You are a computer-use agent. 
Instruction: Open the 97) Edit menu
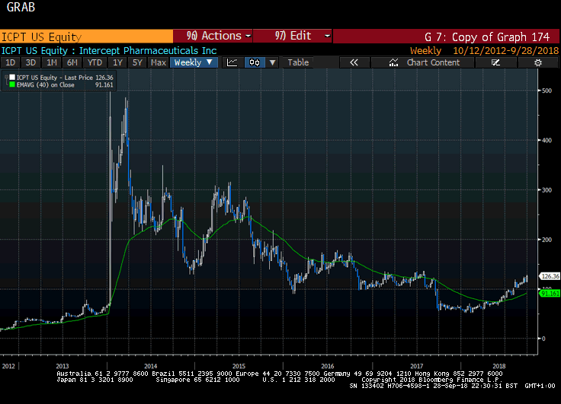(x=293, y=36)
